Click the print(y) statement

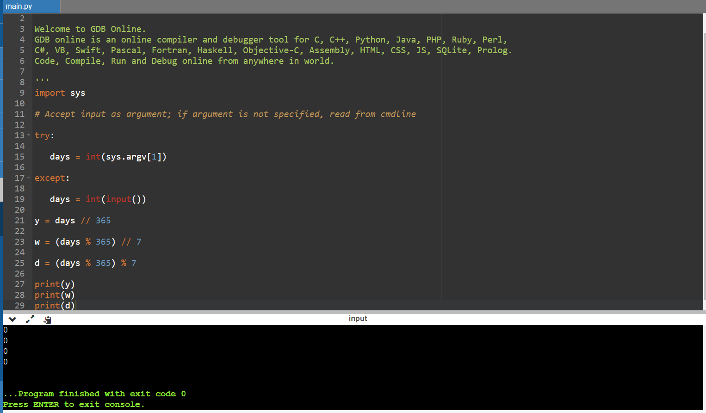click(55, 284)
